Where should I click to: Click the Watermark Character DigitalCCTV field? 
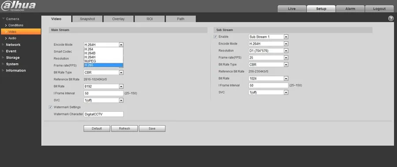pyautogui.click(x=103, y=114)
